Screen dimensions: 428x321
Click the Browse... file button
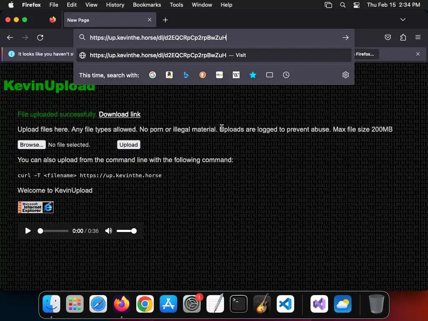pyautogui.click(x=32, y=145)
